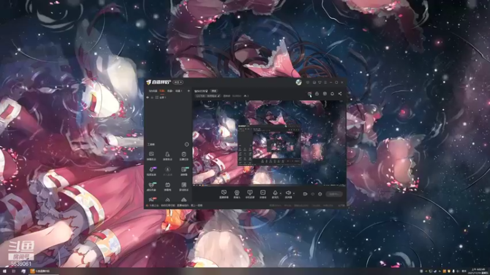The image size is (490, 275).
Task: Open the message bubble icon in the title bar
Action: [x=308, y=82]
